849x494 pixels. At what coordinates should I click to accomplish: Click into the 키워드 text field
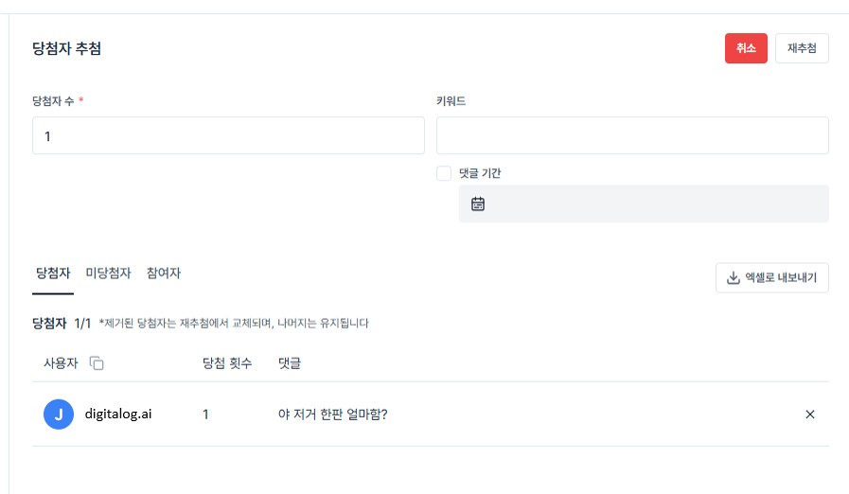pos(632,135)
